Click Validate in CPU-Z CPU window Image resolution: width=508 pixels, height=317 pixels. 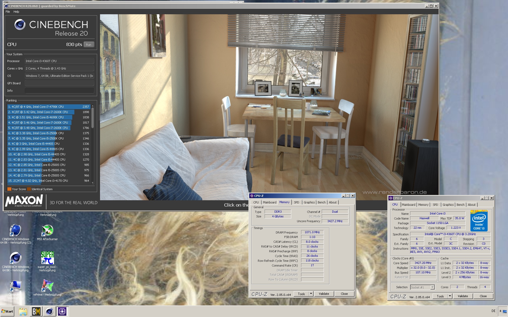point(463,296)
